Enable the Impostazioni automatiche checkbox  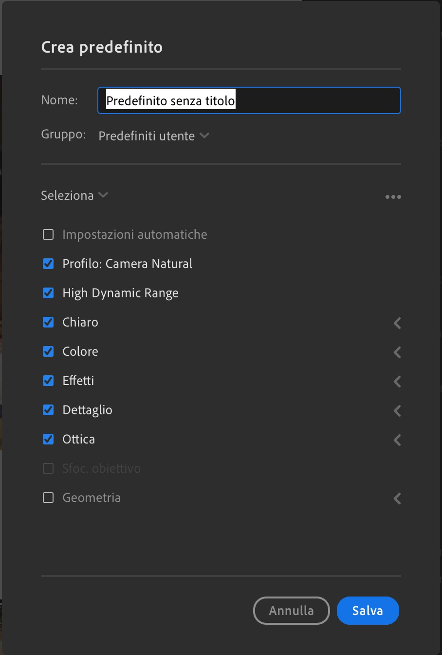click(x=48, y=235)
